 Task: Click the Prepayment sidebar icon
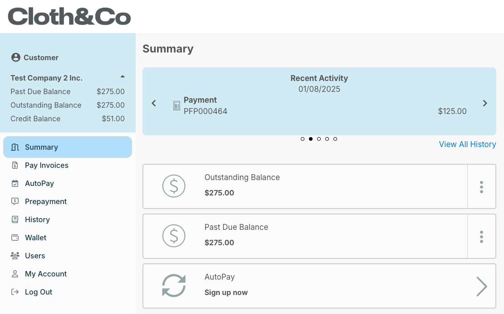(15, 201)
